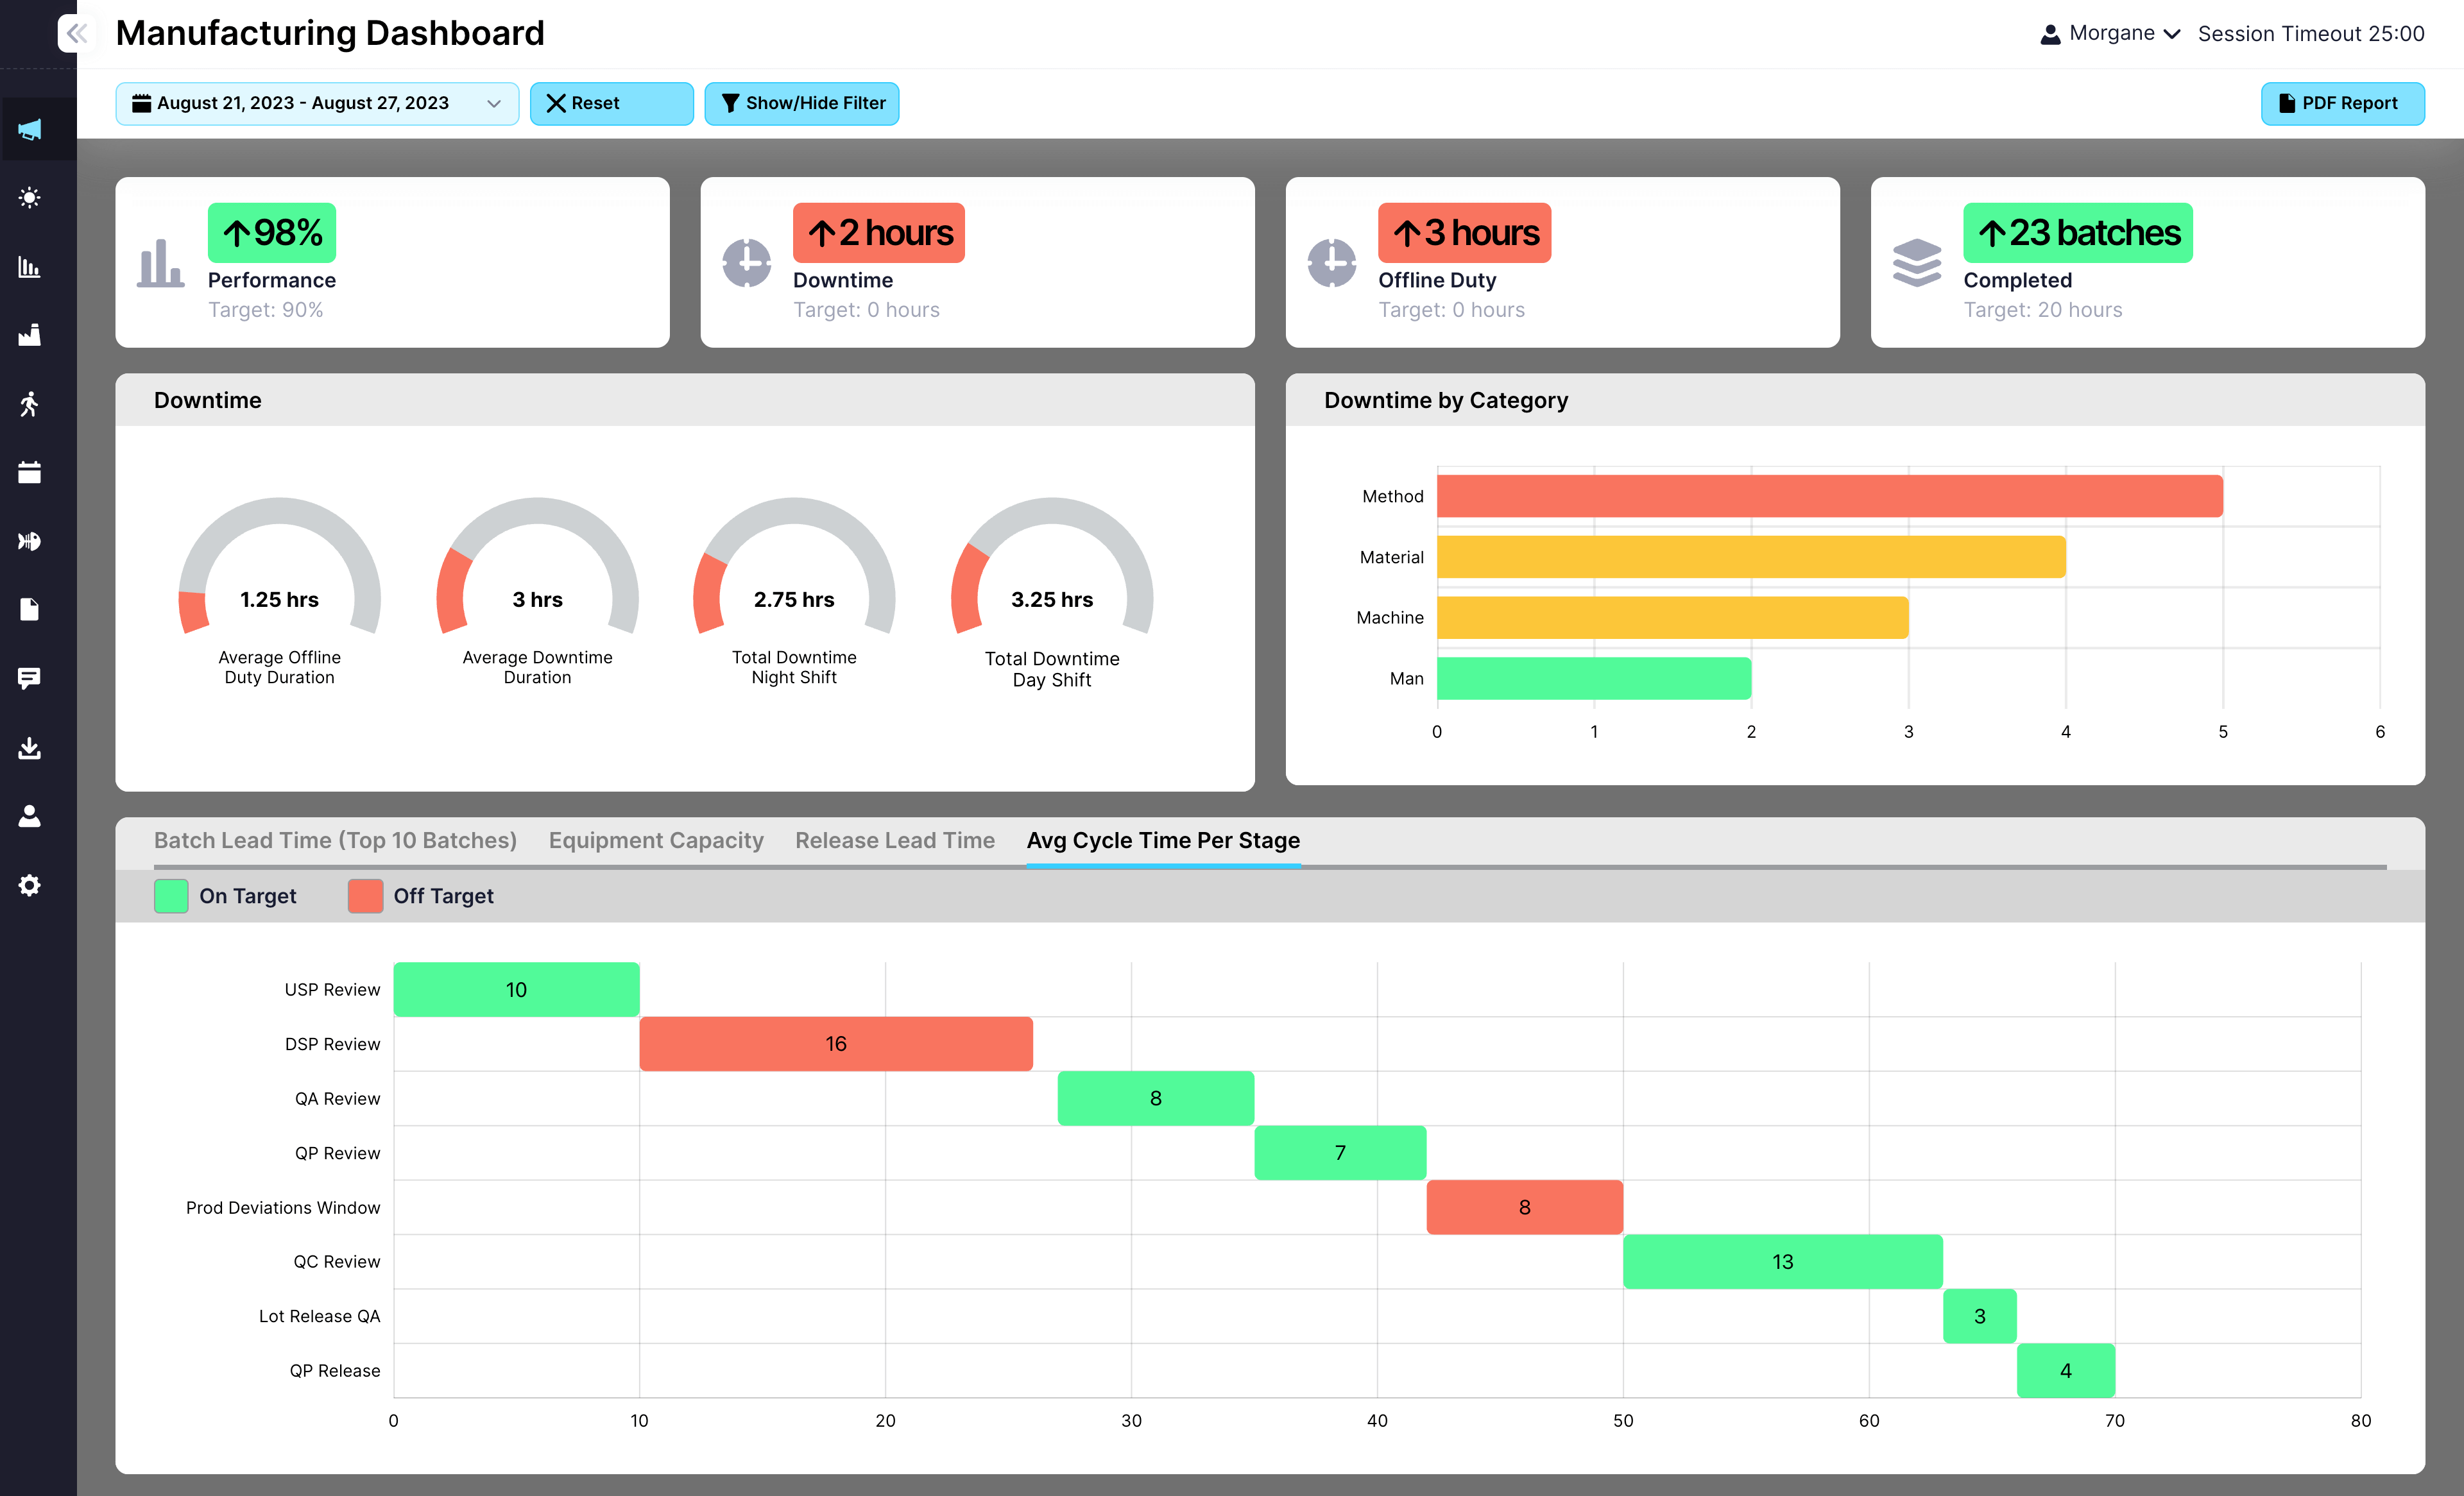This screenshot has height=1496, width=2464.
Task: Switch to the Equipment Capacity tab
Action: (655, 840)
